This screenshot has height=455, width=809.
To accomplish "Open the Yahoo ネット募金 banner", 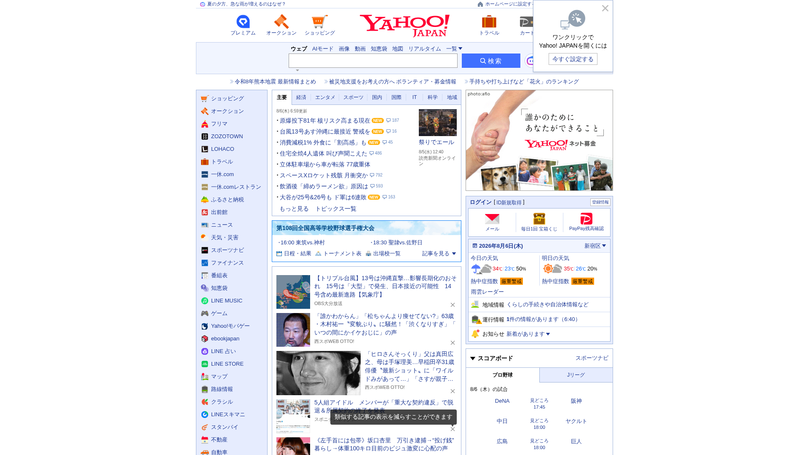I will 539,140.
